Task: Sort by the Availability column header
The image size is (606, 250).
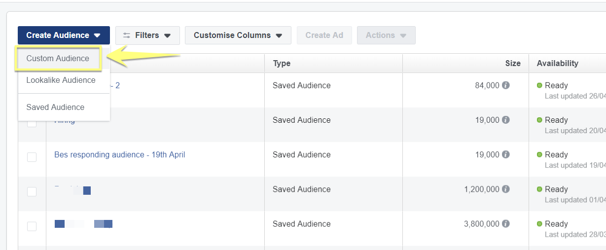Action: pyautogui.click(x=557, y=63)
